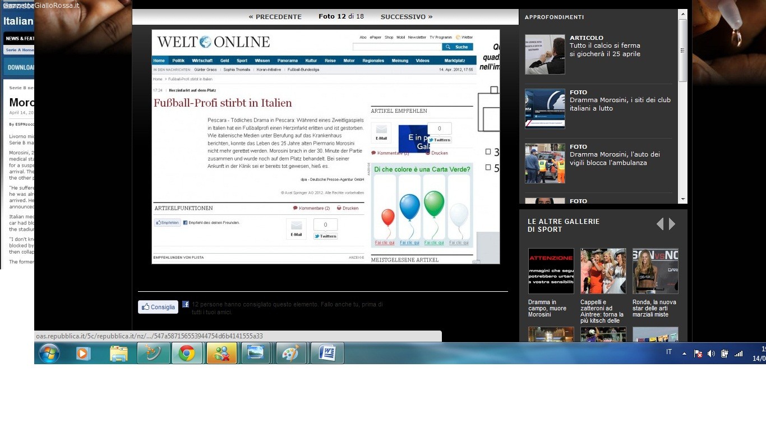Open 'Ronda, la nuova star' gallery thumbnail
Viewport: 766px width, 431px height.
[x=656, y=271]
